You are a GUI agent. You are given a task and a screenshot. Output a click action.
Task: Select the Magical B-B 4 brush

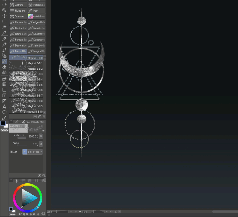tap(26, 79)
